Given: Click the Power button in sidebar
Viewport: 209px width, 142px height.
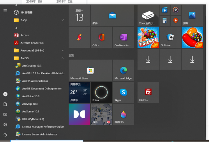Looking at the screenshot, I should click(5, 135).
